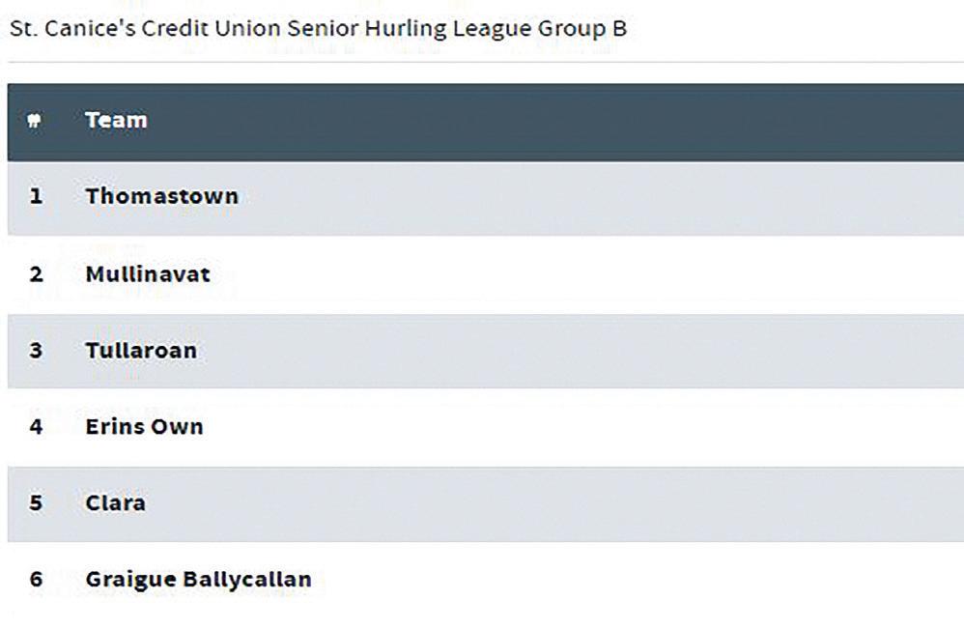Open the Erins Own team entry
Screen dimensions: 964x629
[x=145, y=427]
